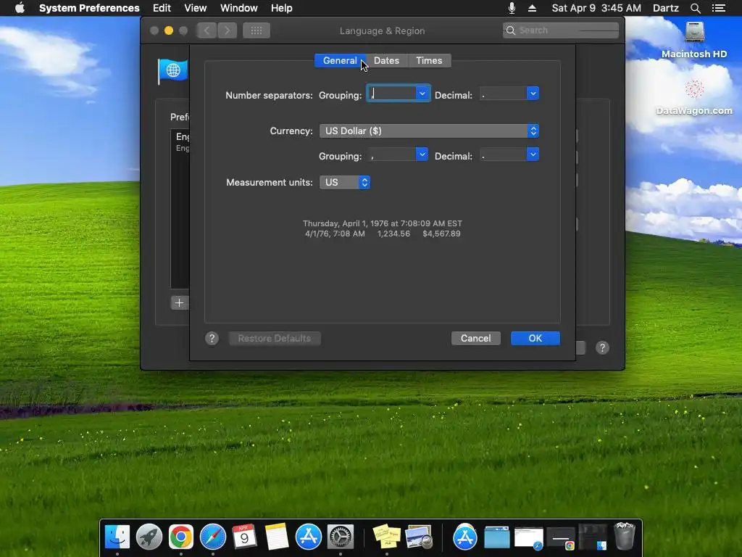Click help button left of Restore Defaults
This screenshot has height=557, width=742.
click(x=212, y=338)
